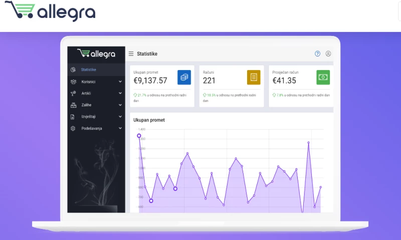Click the Ukupan promet chart title

pyautogui.click(x=149, y=120)
